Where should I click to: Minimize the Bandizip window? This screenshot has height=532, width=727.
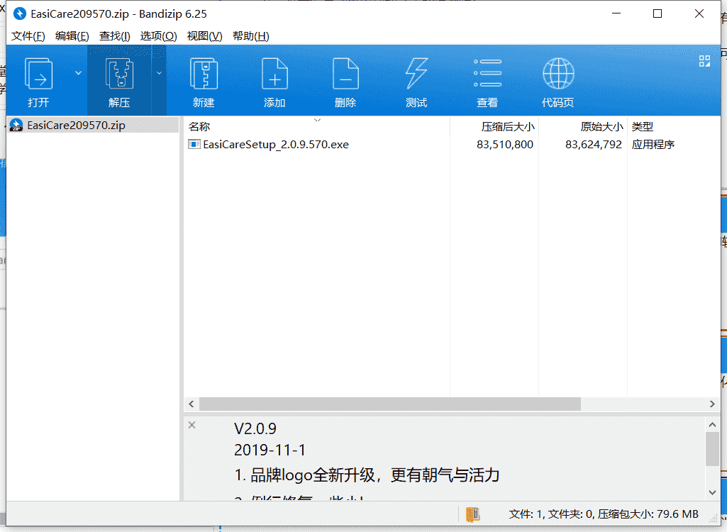(616, 14)
